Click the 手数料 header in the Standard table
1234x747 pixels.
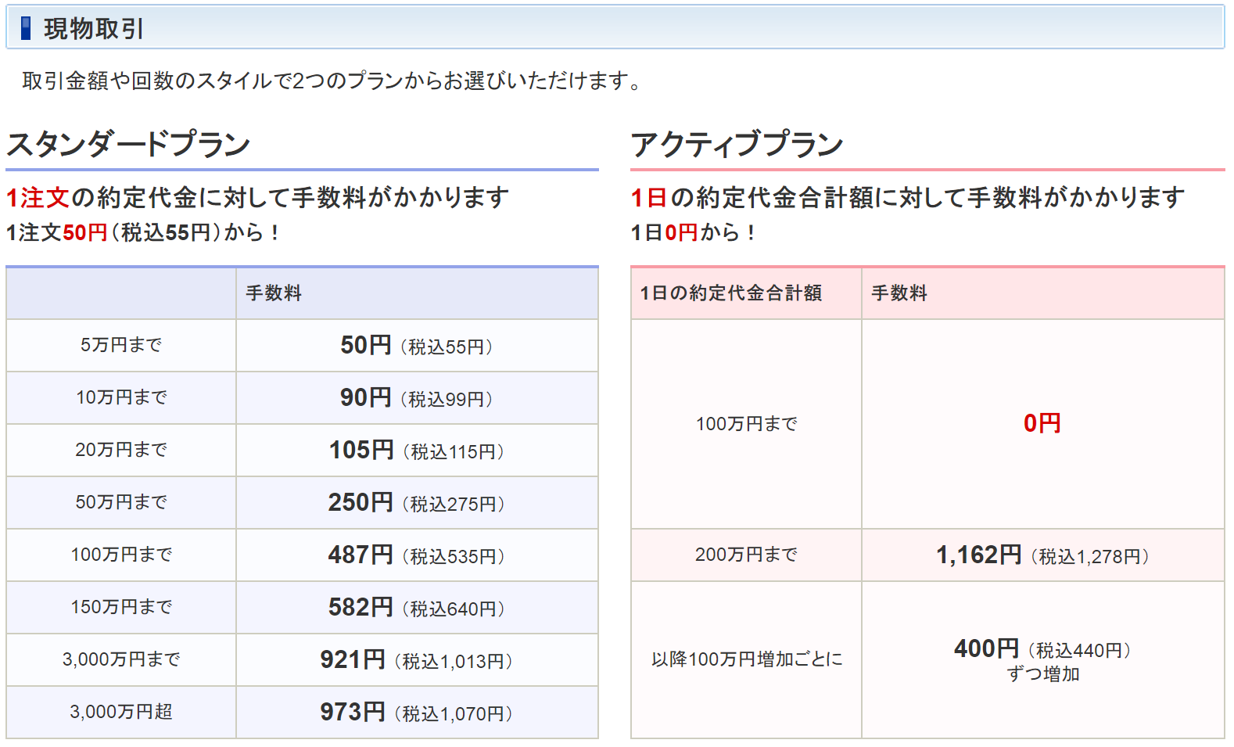click(x=274, y=293)
